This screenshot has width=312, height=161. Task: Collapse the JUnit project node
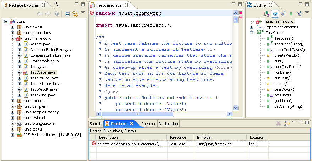pyautogui.click(x=6, y=21)
